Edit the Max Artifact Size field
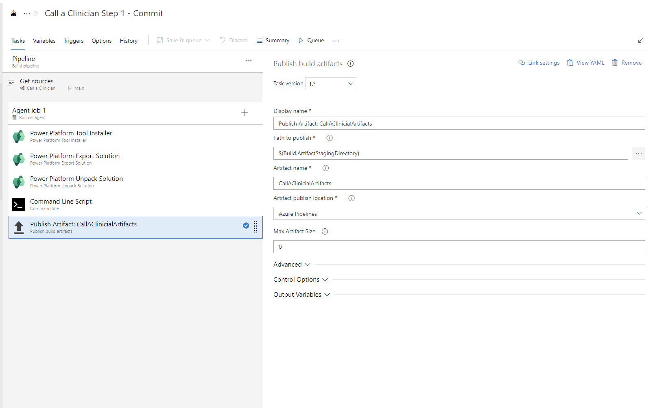Viewport: 655px width, 408px height. [459, 247]
